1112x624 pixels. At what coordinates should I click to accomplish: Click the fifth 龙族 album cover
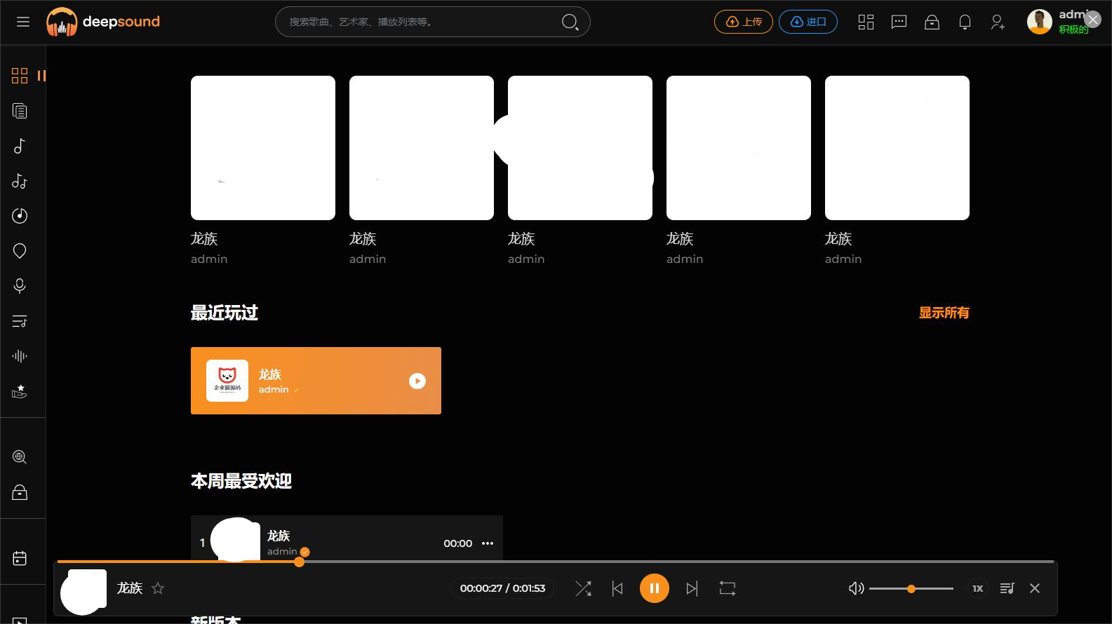(897, 148)
